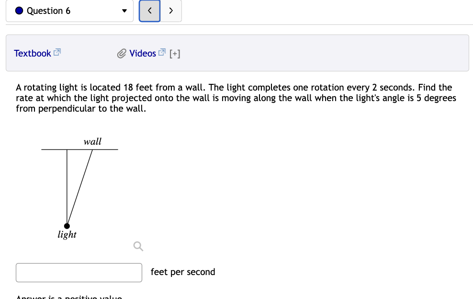Screen dimensions: 473x299
Task: Click the dropdown arrow in the question selector
Action: coord(124,10)
